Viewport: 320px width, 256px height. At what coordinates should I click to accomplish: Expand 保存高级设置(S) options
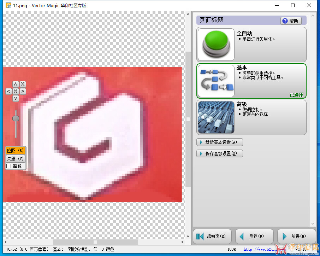220,153
